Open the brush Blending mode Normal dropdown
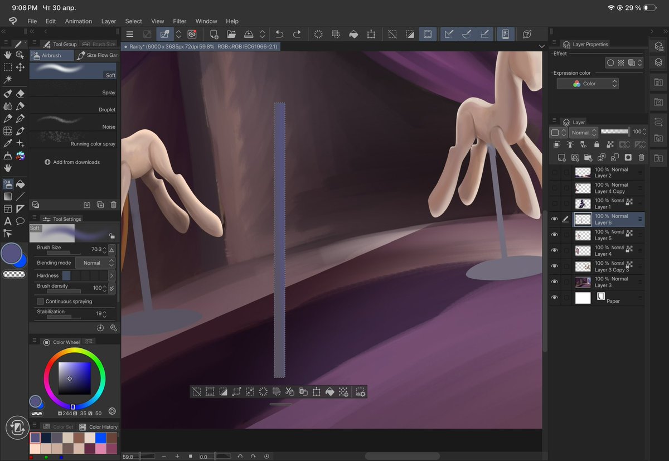 [x=95, y=263]
